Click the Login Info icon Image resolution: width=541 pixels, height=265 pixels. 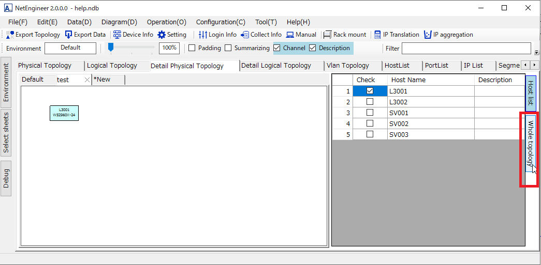pyautogui.click(x=203, y=35)
